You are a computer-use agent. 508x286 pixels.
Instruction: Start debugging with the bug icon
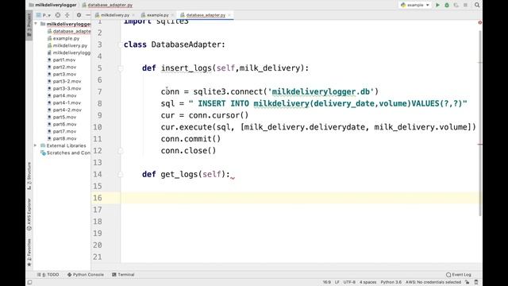[x=447, y=6]
